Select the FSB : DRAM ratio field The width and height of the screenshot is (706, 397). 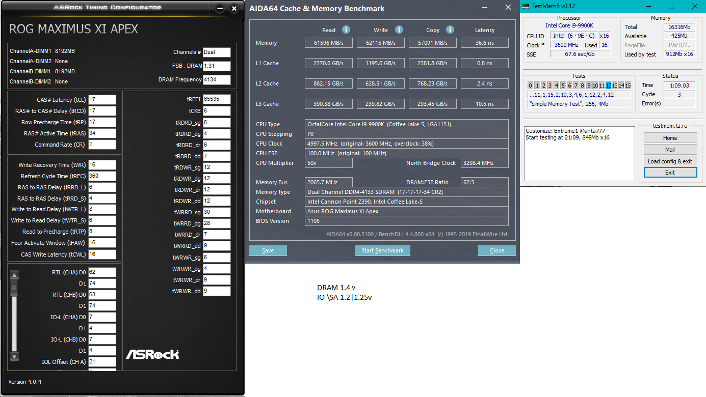[217, 66]
